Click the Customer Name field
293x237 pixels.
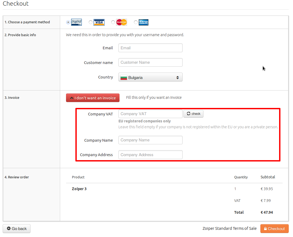(150, 62)
